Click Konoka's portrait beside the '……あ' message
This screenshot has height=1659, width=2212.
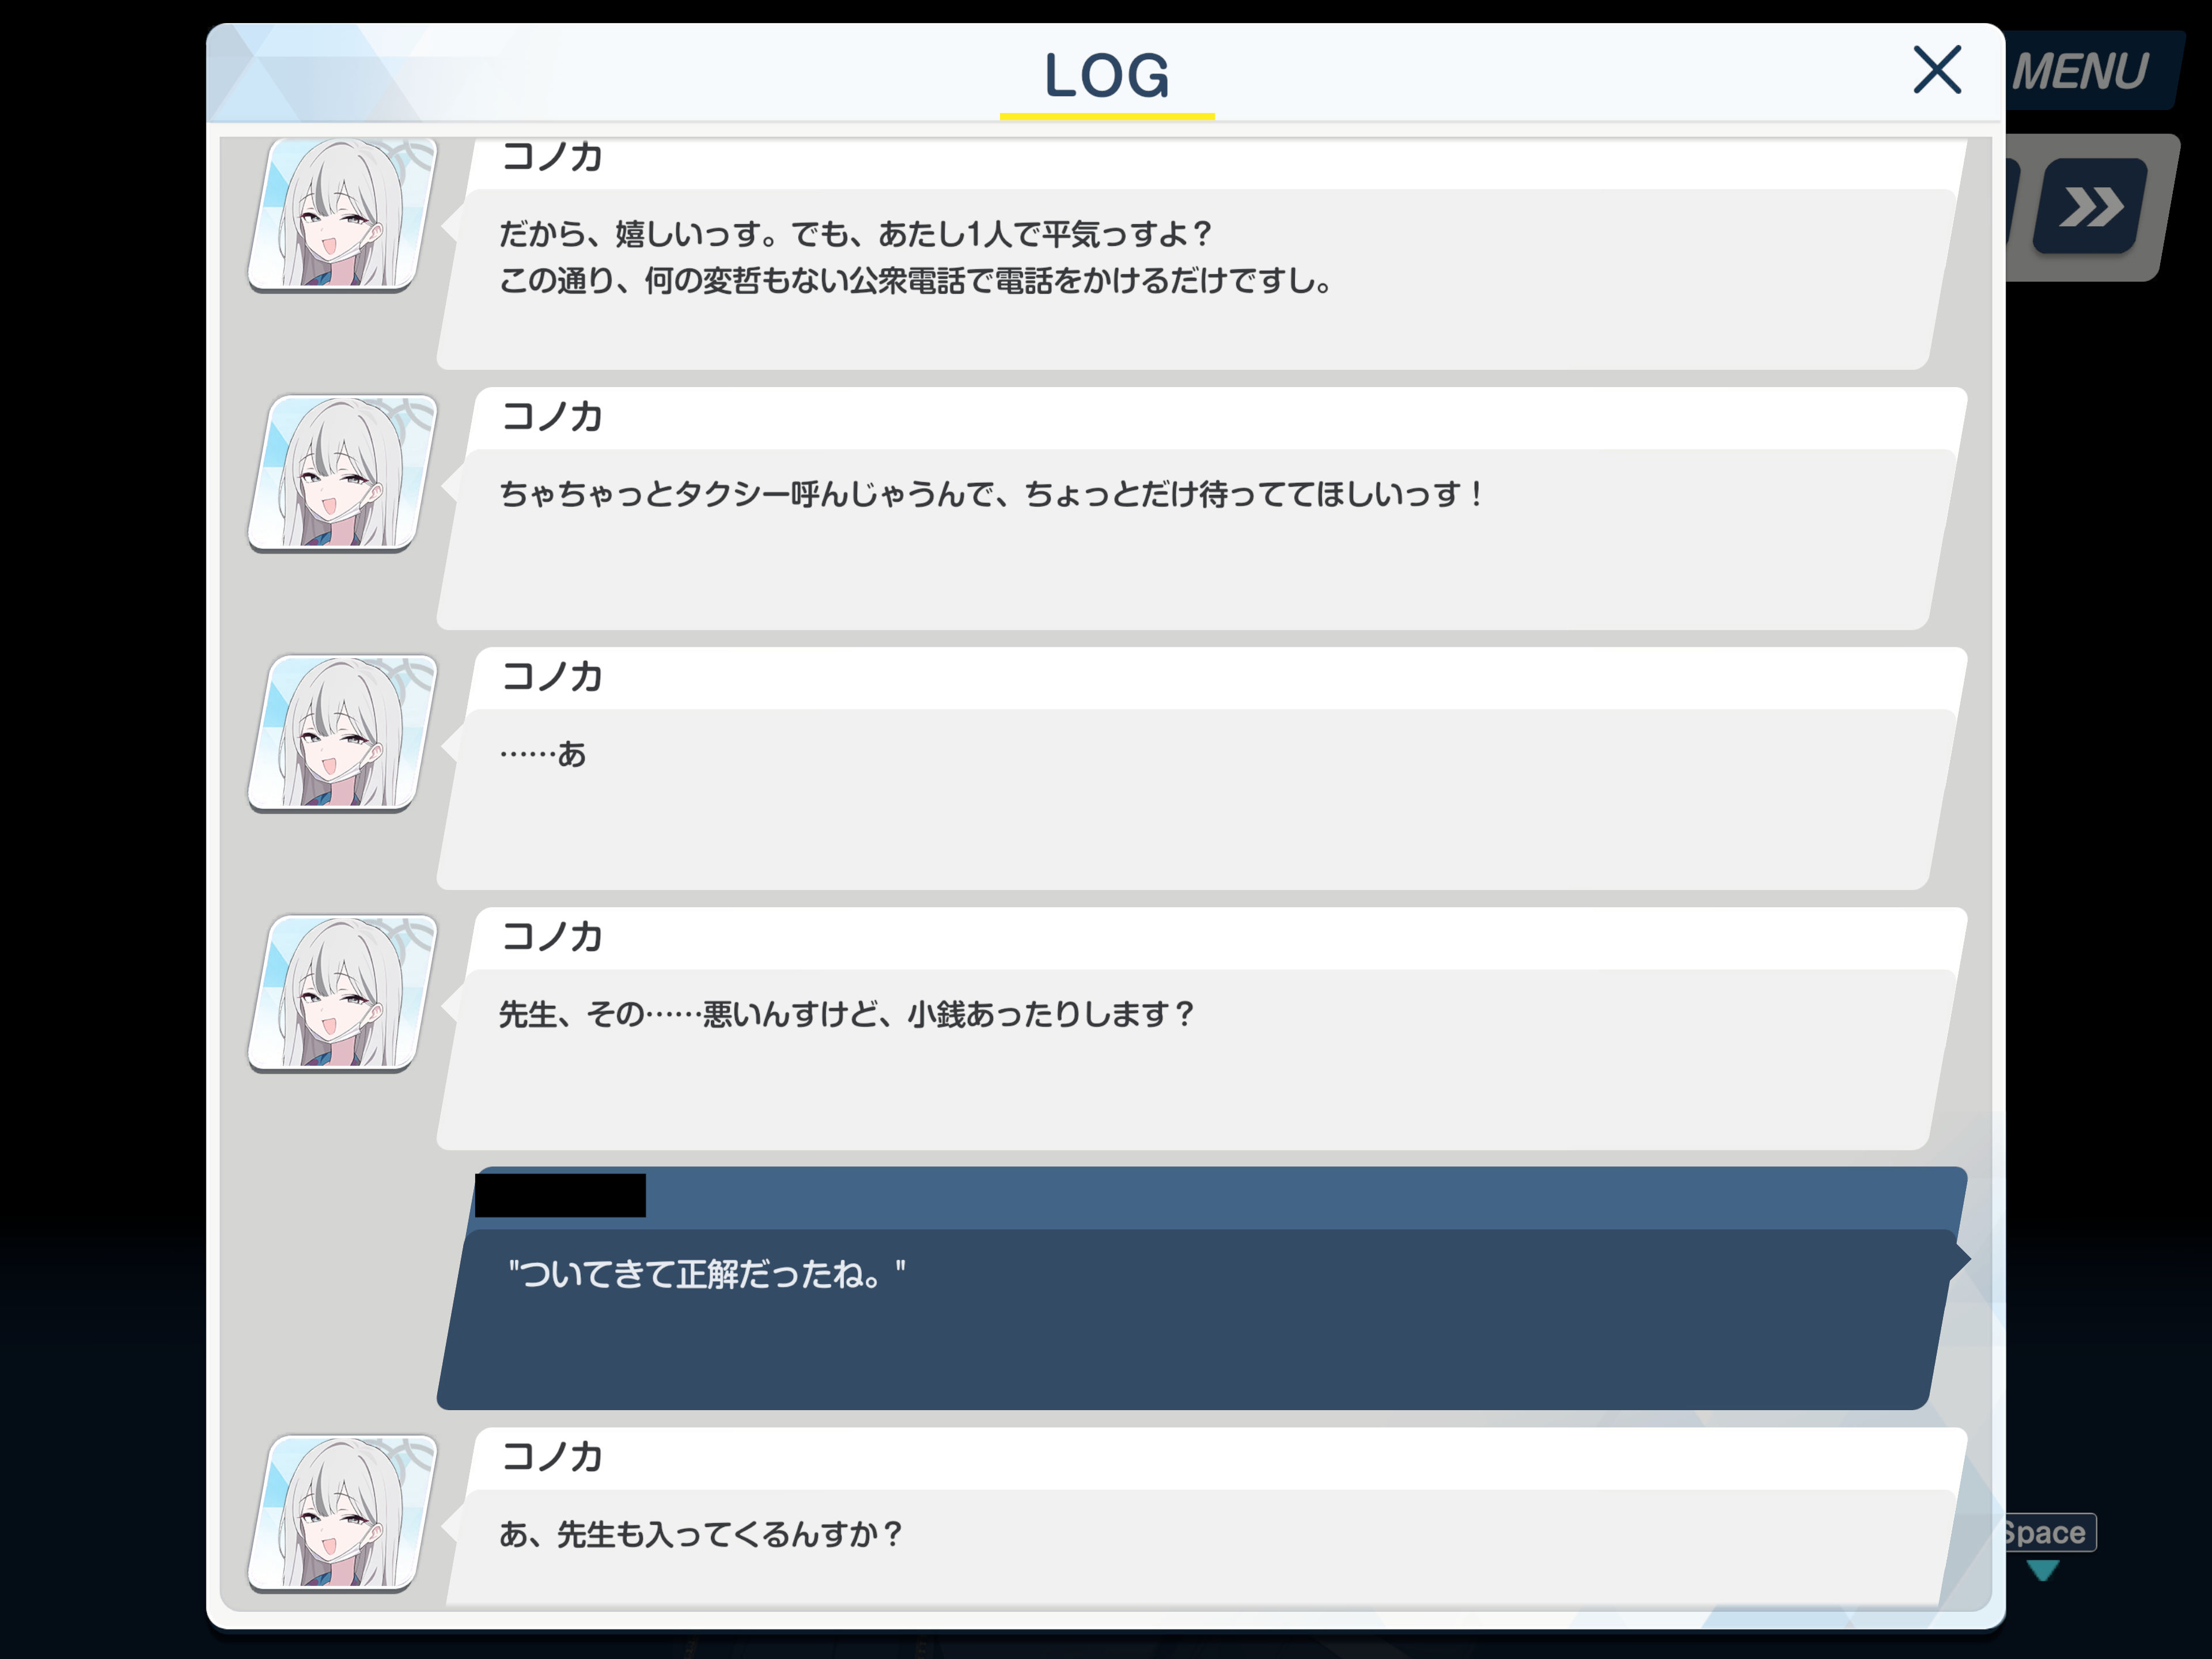pos(342,733)
